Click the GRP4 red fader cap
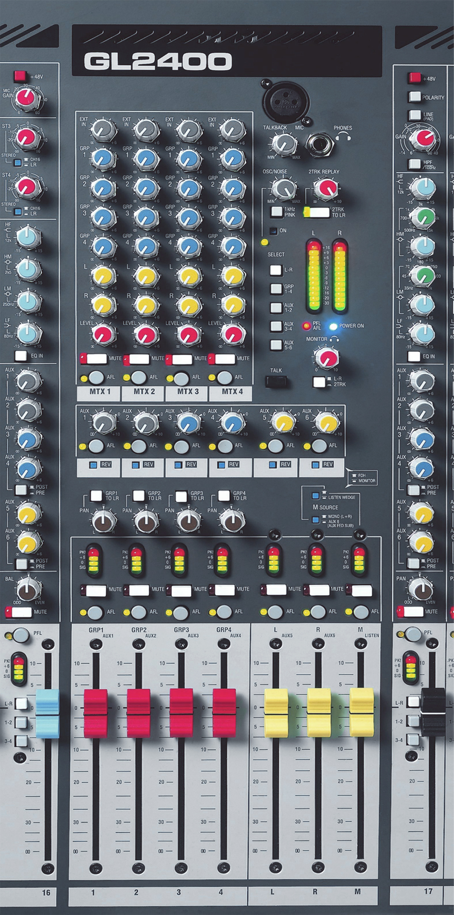Screen dimensions: 454x915 pyautogui.click(x=224, y=713)
